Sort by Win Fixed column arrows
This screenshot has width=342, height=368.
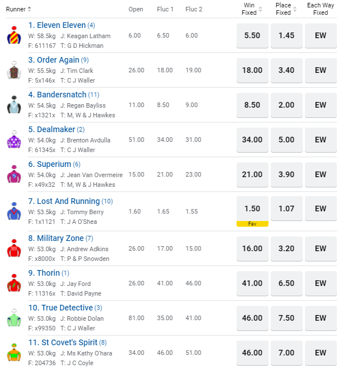[x=260, y=9]
